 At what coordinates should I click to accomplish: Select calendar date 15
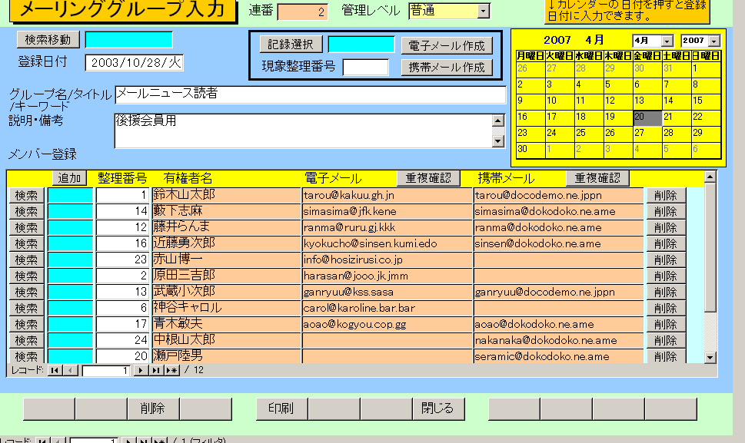[706, 102]
